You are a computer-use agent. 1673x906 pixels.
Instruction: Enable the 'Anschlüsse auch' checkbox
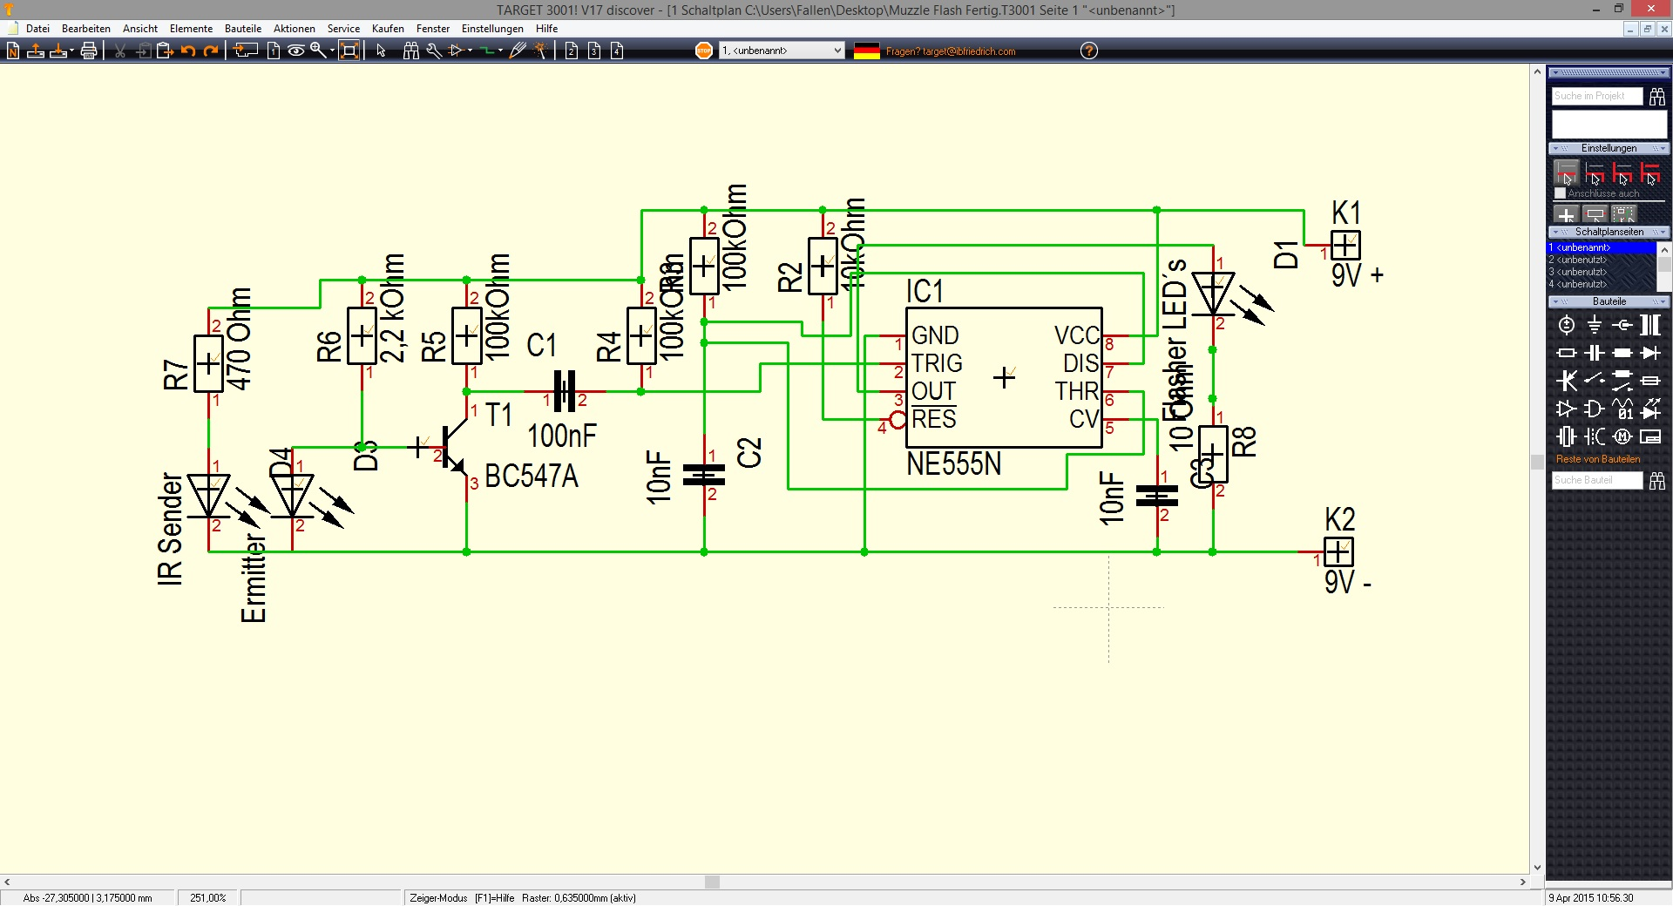1561,193
